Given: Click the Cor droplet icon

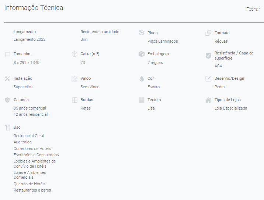Looking at the screenshot, I should [x=142, y=79].
